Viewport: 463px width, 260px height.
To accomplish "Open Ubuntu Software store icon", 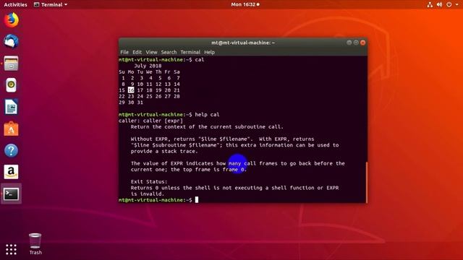I will [12, 129].
